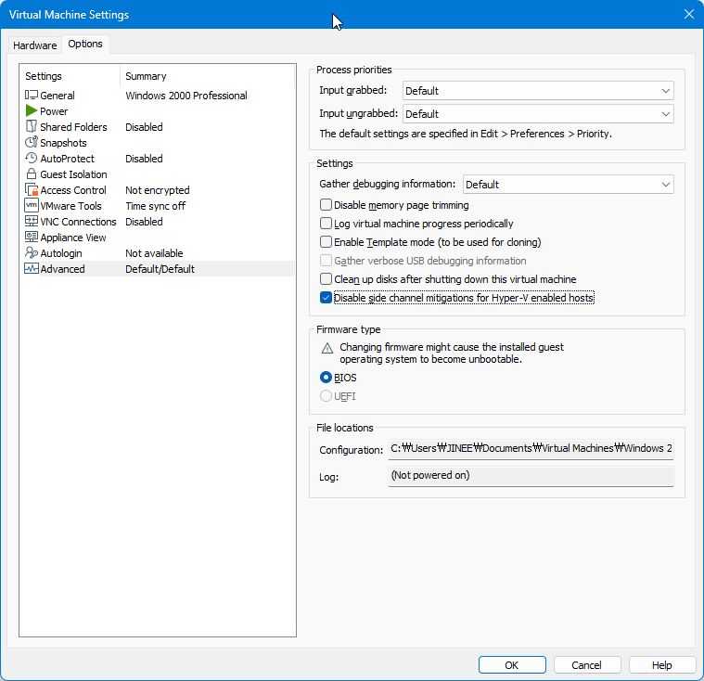
Task: Select the General row label
Action: tap(58, 96)
